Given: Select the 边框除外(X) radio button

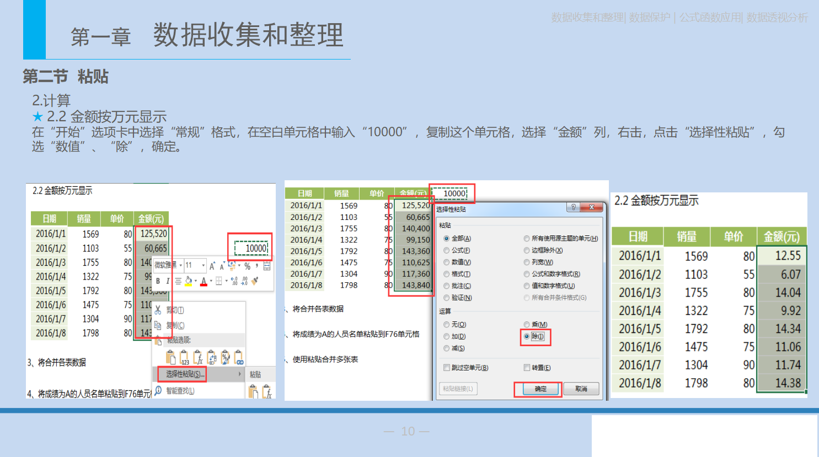Looking at the screenshot, I should [527, 250].
